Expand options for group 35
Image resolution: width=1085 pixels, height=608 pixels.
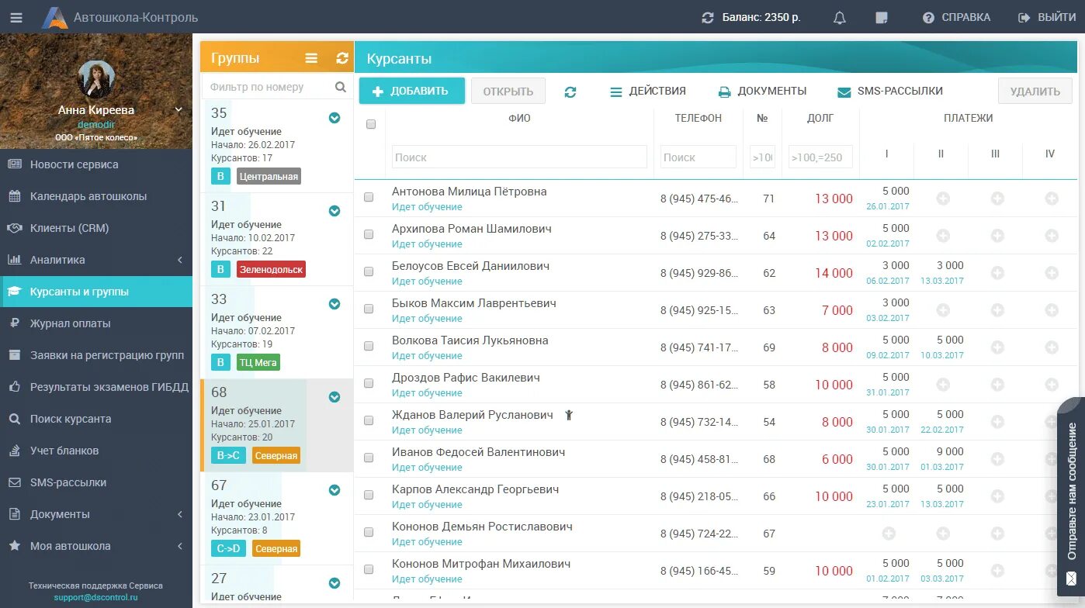point(335,118)
